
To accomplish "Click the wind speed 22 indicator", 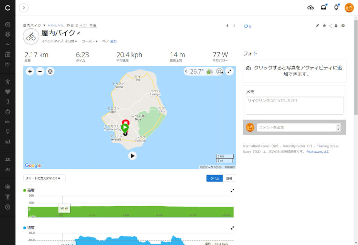I will [219, 72].
